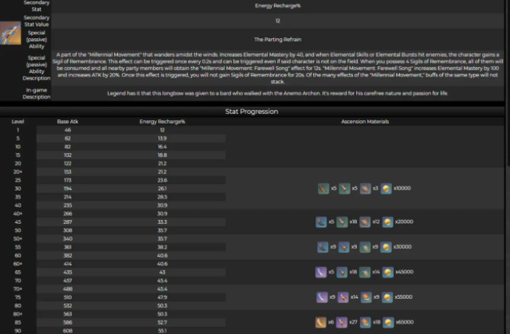The width and height of the screenshot is (510, 334).
Task: Click the green x9 material icon in x30000 row
Action: click(x=365, y=247)
